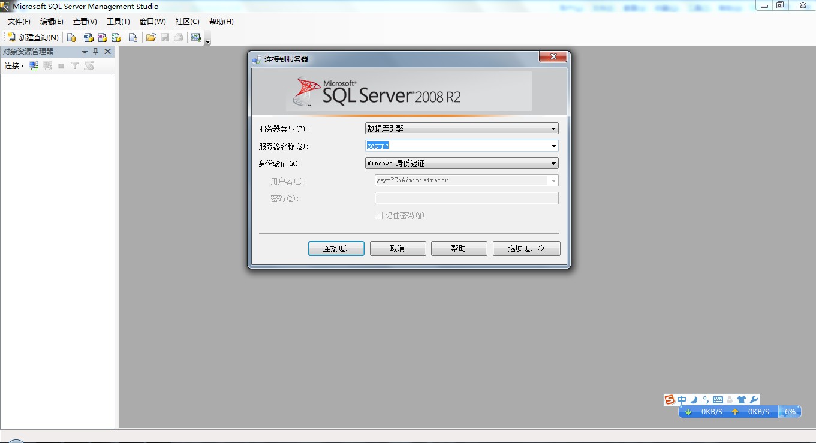Start an Analysis Services DMX query

pos(103,37)
